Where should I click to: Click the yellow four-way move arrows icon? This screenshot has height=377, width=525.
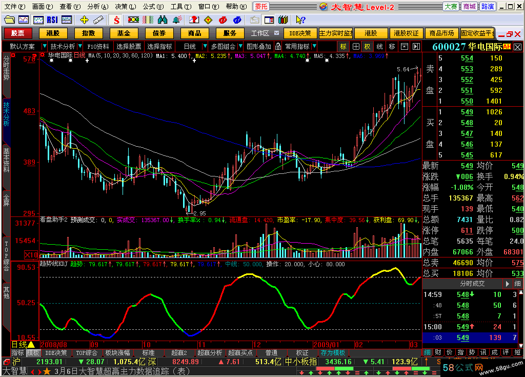point(84,20)
